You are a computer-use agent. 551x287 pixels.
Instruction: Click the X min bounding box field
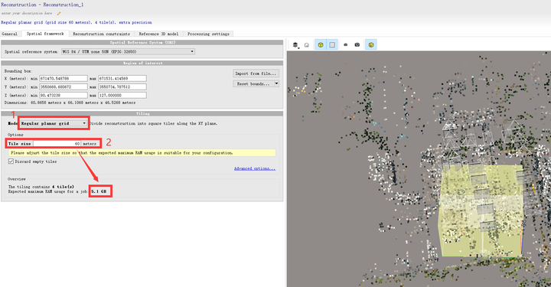pos(64,78)
